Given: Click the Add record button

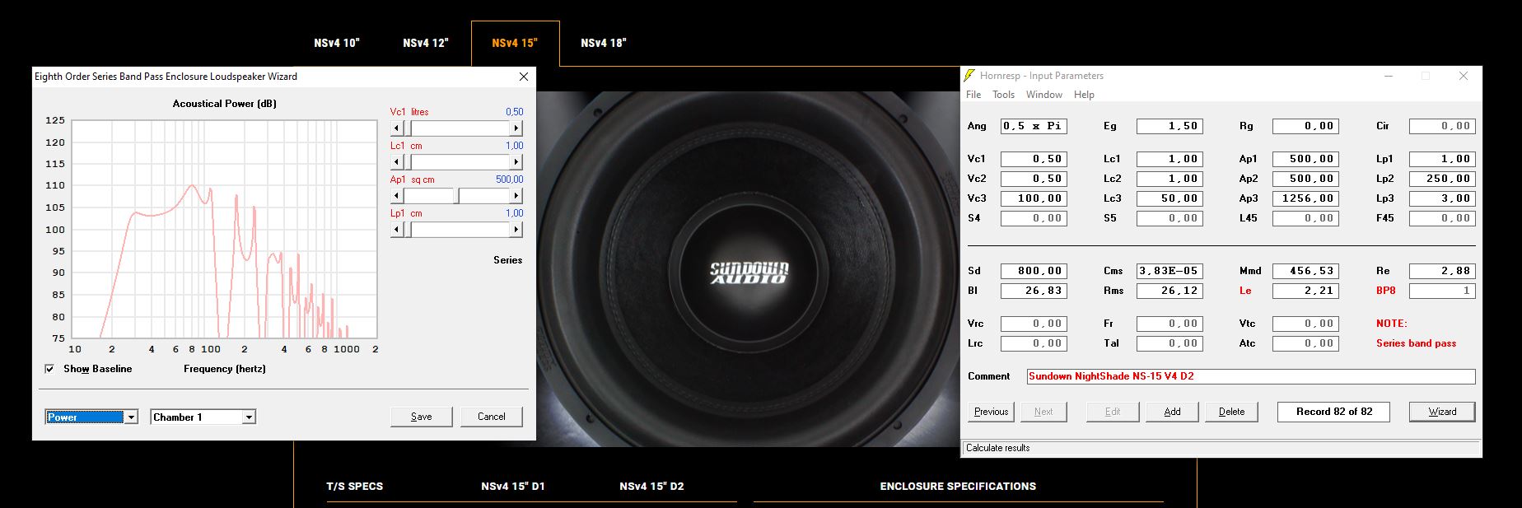Looking at the screenshot, I should (1172, 412).
